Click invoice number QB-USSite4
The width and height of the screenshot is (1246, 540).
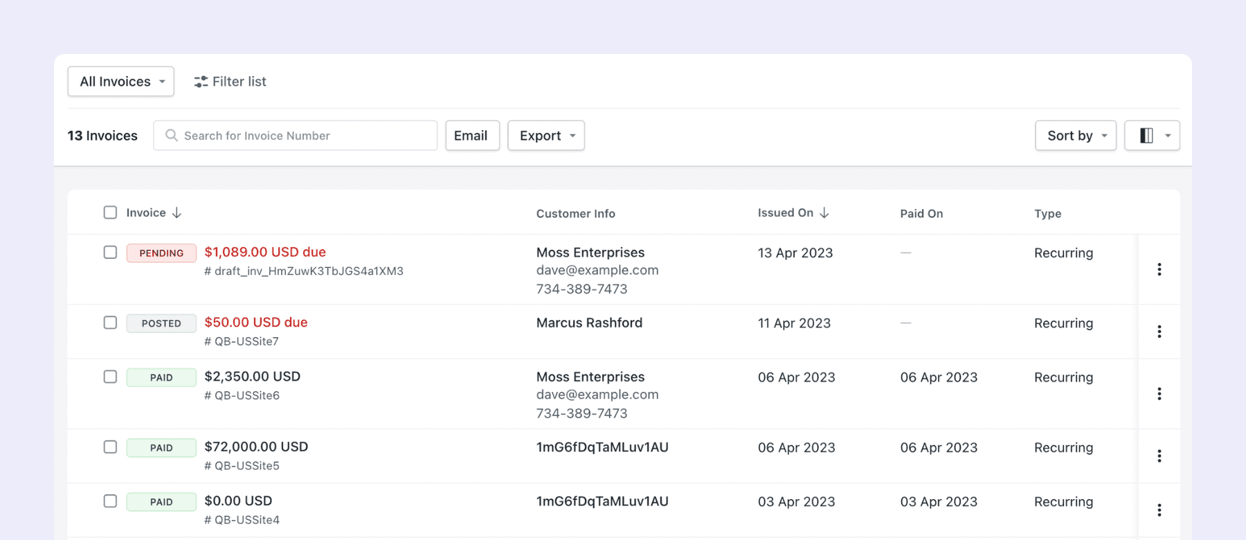pyautogui.click(x=242, y=520)
